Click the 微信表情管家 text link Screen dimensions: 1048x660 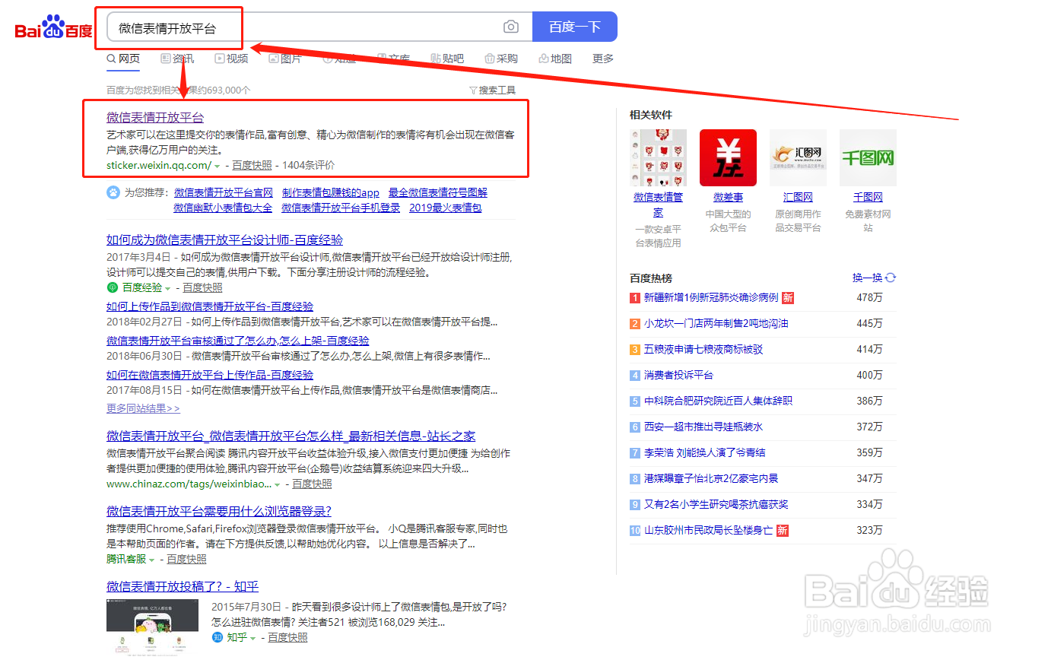pyautogui.click(x=659, y=205)
